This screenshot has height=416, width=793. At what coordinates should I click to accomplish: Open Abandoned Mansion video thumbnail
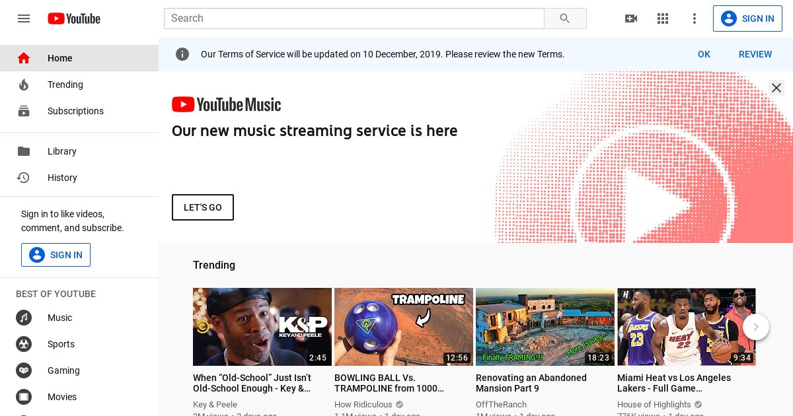coord(545,327)
